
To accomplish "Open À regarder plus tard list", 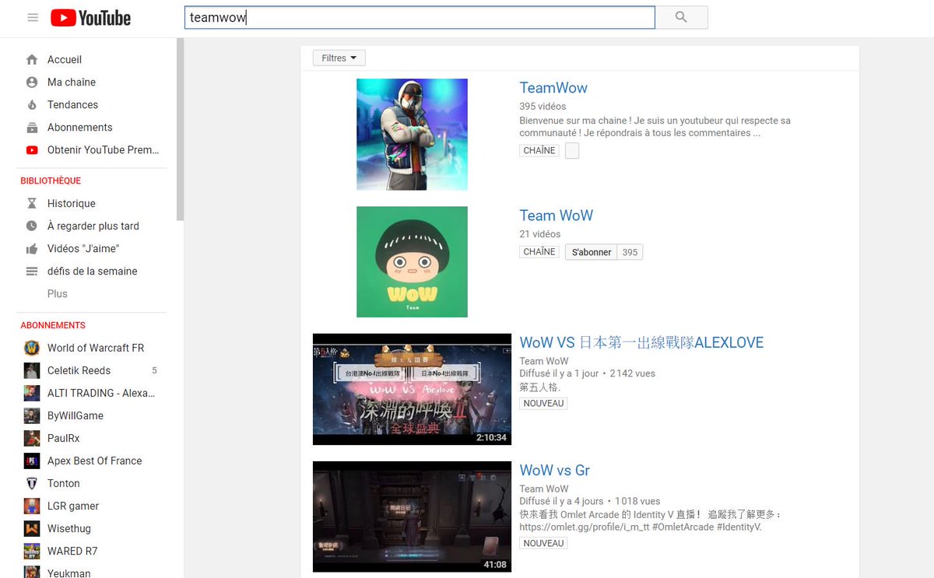I will (93, 226).
